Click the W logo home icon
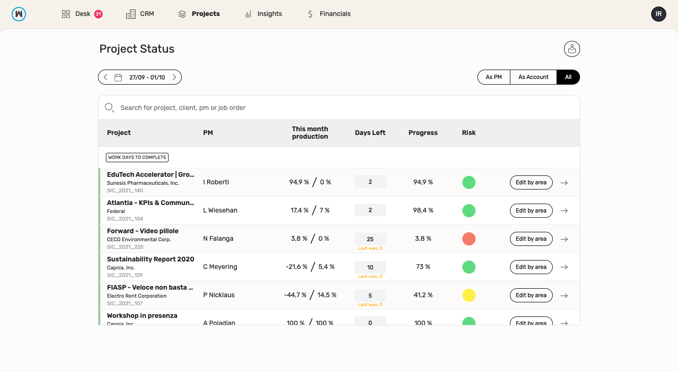This screenshot has height=371, width=678. tap(19, 14)
